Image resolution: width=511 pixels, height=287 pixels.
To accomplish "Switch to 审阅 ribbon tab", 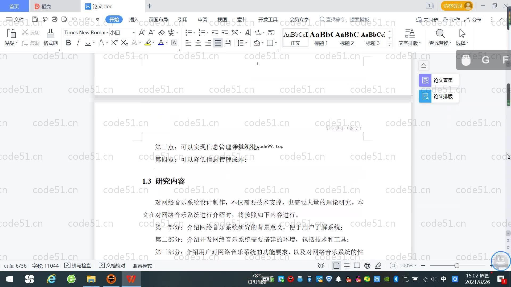I will (x=203, y=20).
